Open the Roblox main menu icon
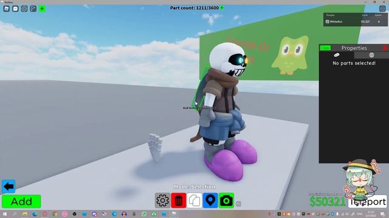 click(7, 8)
